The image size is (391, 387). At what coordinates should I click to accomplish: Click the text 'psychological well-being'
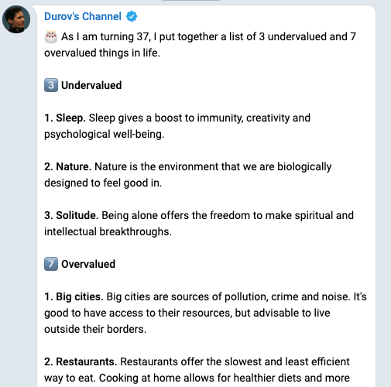(x=104, y=135)
